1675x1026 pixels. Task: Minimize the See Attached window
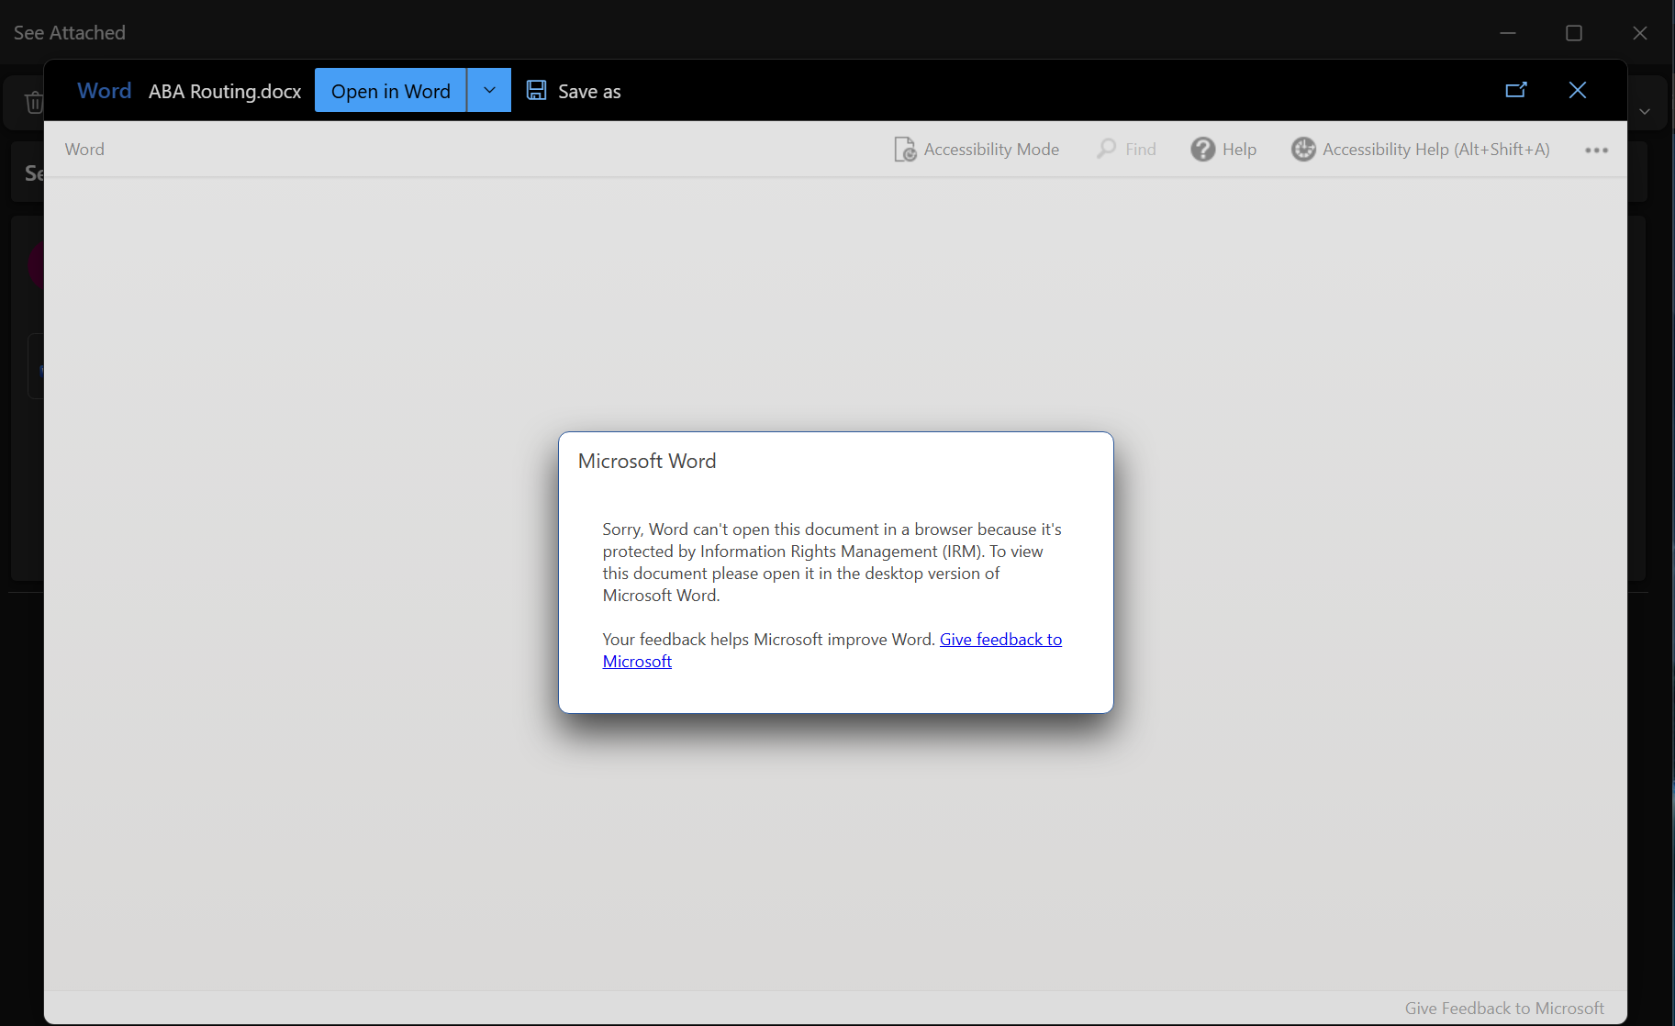[1508, 33]
